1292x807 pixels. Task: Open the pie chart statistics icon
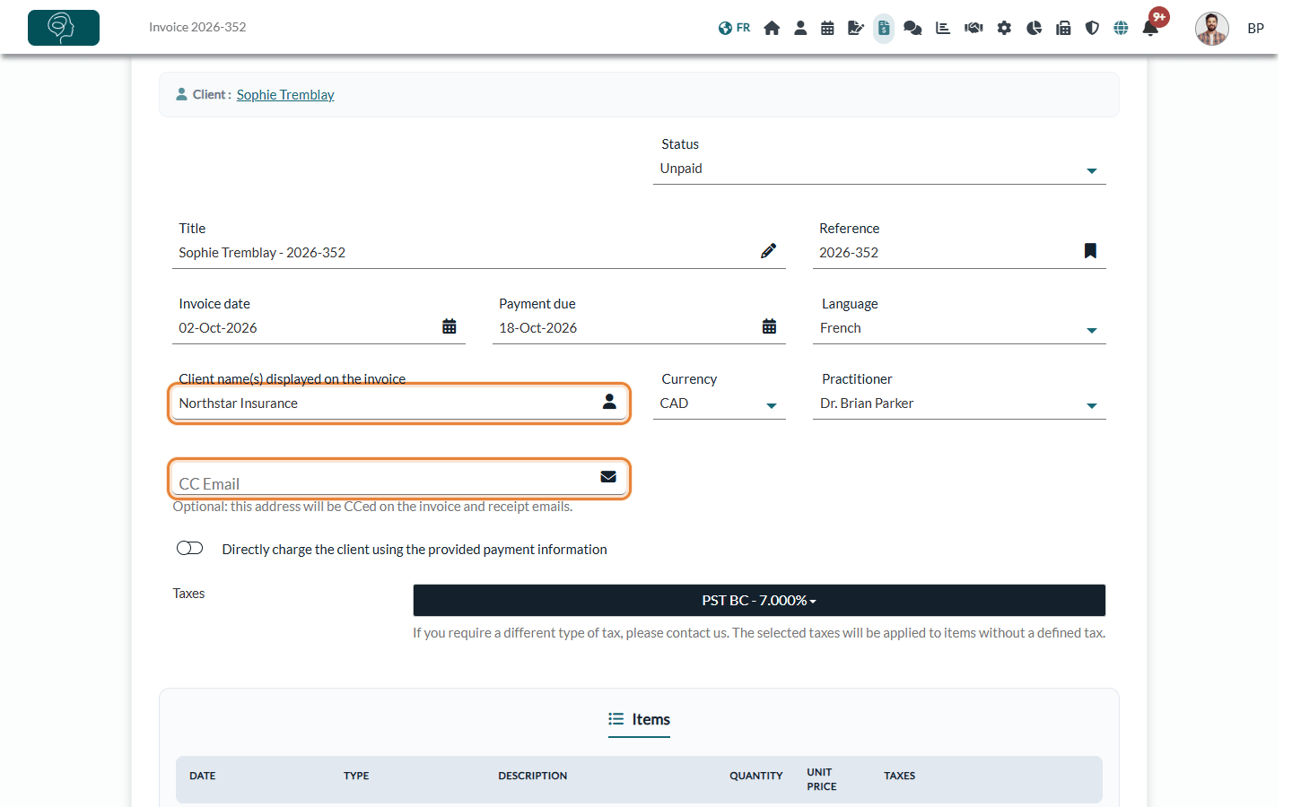point(1034,28)
